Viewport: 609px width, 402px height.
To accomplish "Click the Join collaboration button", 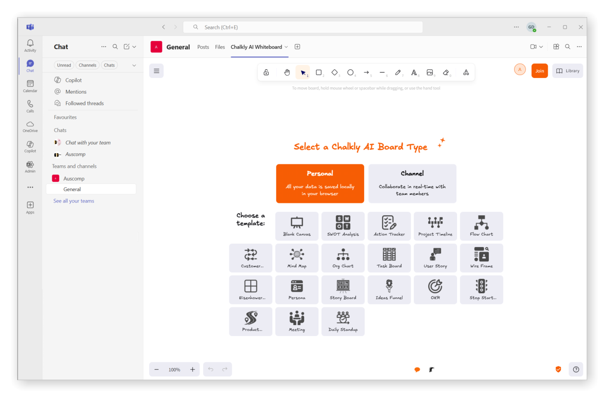I will pyautogui.click(x=540, y=71).
